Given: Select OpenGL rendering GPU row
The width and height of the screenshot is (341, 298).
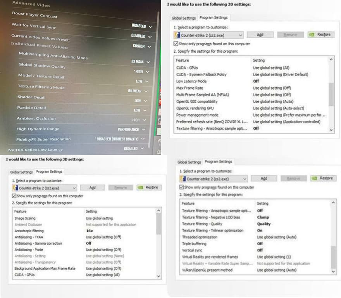Looking at the screenshot, I should (251, 108).
